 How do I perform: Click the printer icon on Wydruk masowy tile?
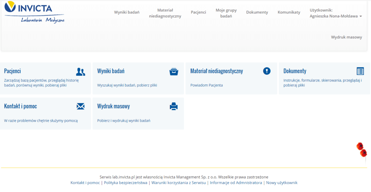click(x=174, y=106)
